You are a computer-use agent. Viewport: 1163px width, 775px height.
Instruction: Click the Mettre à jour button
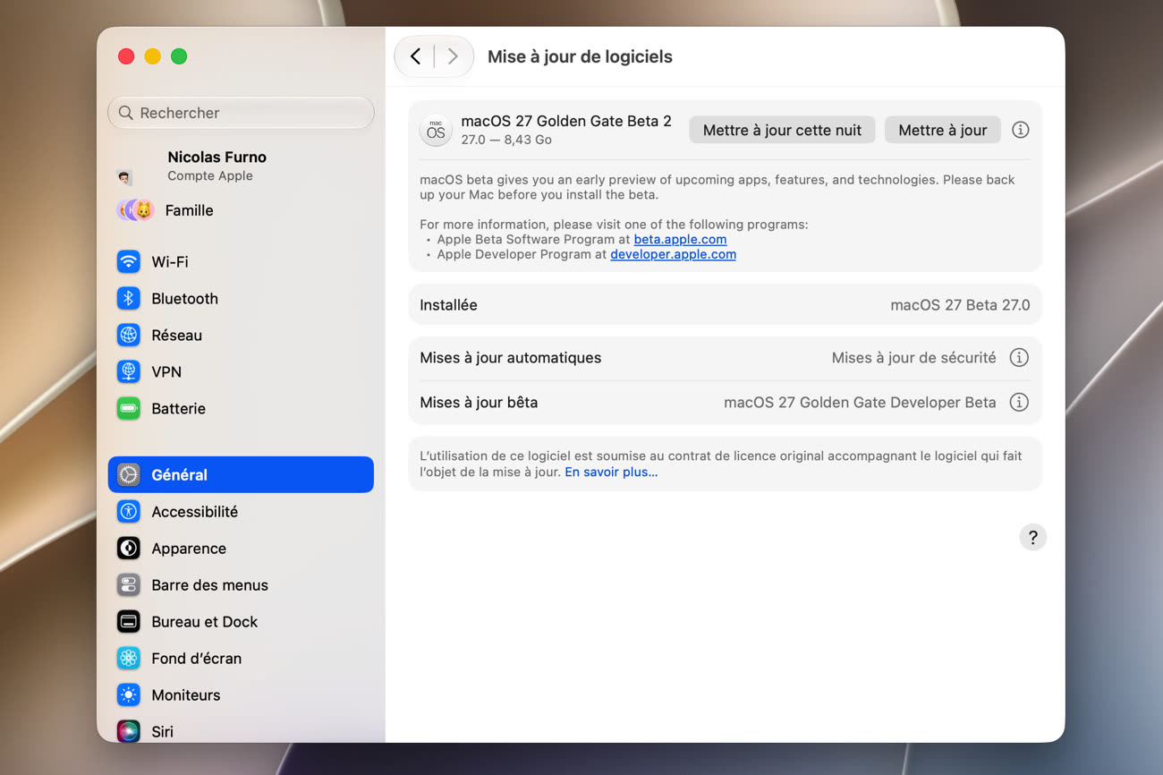point(943,130)
